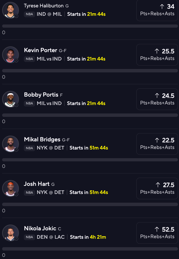Open Nikola Jokic's player avatar
The height and width of the screenshot is (259, 179).
coord(11,233)
